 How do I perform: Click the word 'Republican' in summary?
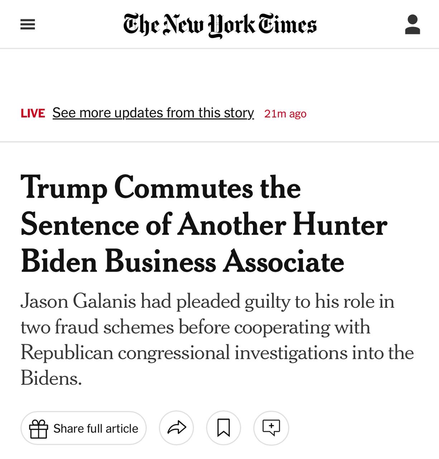[67, 353]
